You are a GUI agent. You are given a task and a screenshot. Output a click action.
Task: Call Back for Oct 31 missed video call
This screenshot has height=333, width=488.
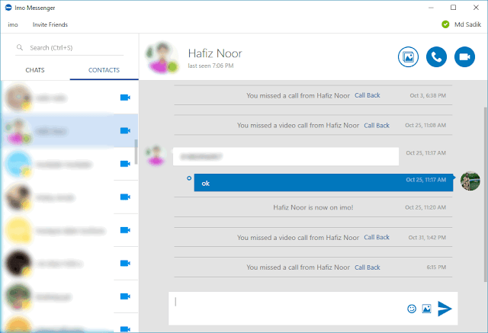click(377, 237)
